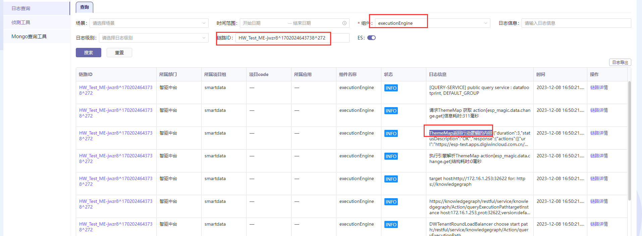Open the 日志级别 log level dropdown
642x236 pixels.
(x=154, y=38)
